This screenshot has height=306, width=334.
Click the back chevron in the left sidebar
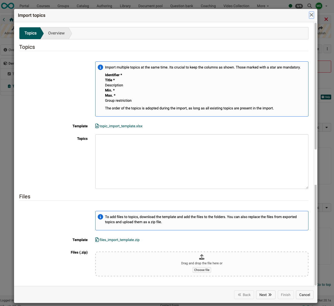[4, 19]
